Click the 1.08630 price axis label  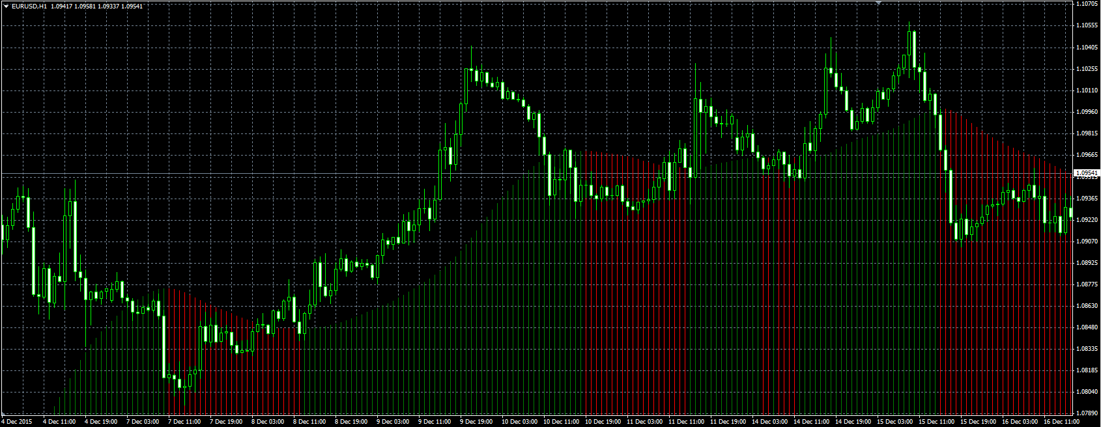pos(1086,305)
